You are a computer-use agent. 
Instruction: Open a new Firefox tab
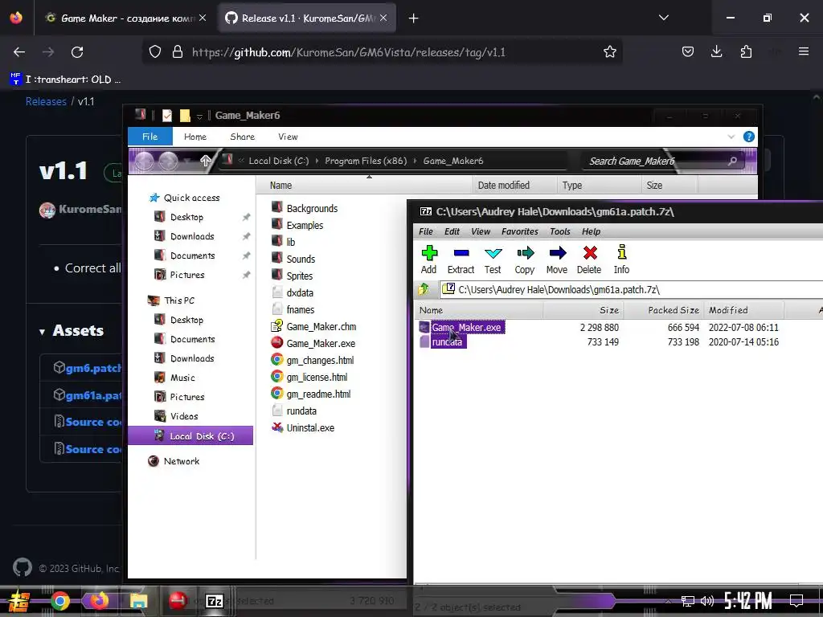(414, 18)
